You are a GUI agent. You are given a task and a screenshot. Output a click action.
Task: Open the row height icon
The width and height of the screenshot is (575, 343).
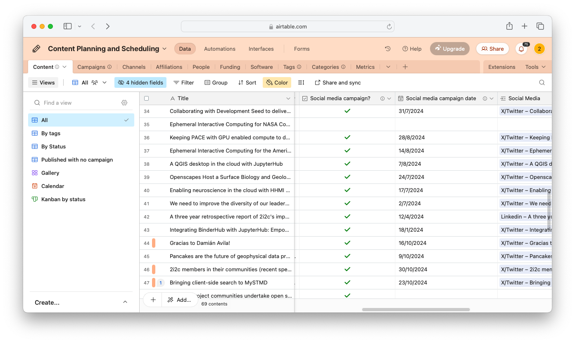301,82
